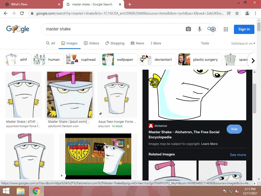The image size is (261, 196).
Task: Filter by the human chip
Action: 49,59
